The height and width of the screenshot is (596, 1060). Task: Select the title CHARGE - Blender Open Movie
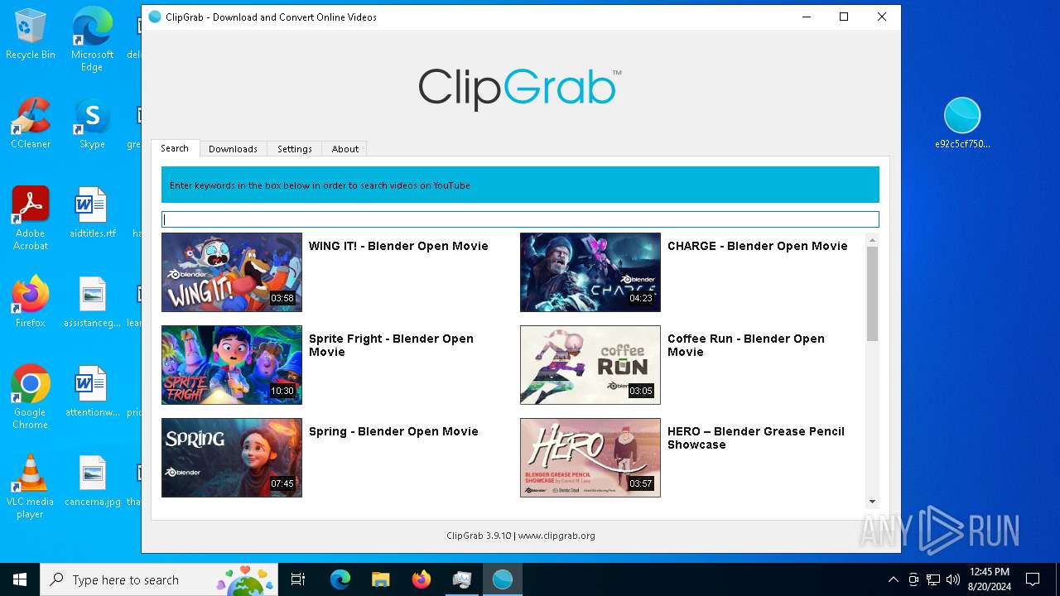tap(757, 246)
